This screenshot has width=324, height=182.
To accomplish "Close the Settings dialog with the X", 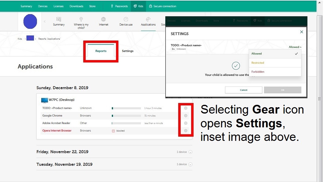I will [x=301, y=32].
